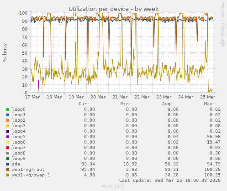Viewport: 227px width, 191px height.
Task: Click the loop5 max value 96.96
Action: [214, 137]
